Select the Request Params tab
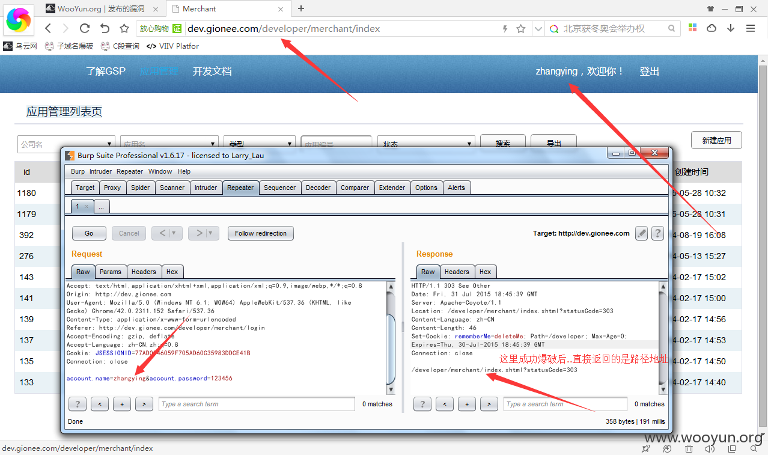This screenshot has height=455, width=768. click(x=111, y=272)
